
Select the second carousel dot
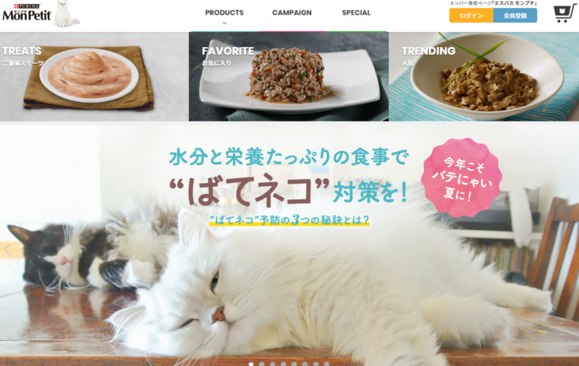coord(262,364)
